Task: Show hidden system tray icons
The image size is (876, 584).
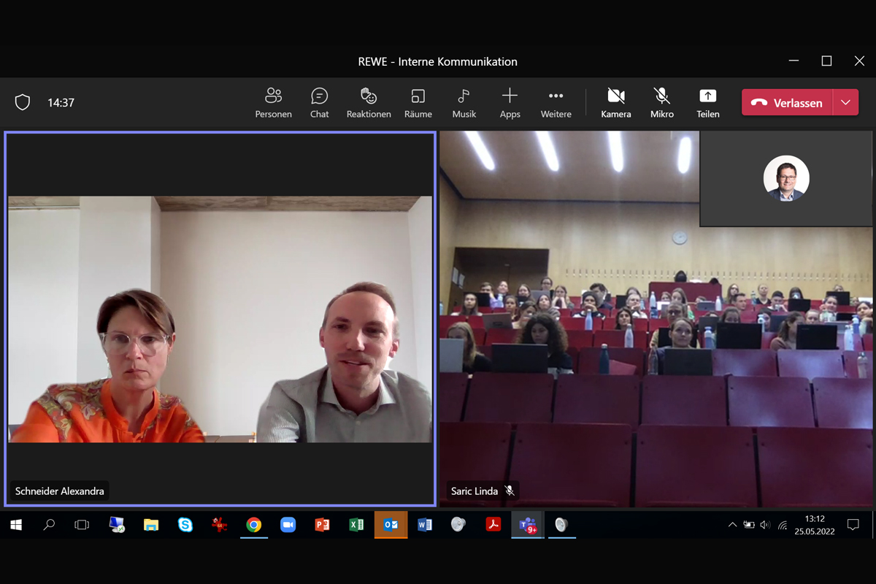Action: [732, 525]
